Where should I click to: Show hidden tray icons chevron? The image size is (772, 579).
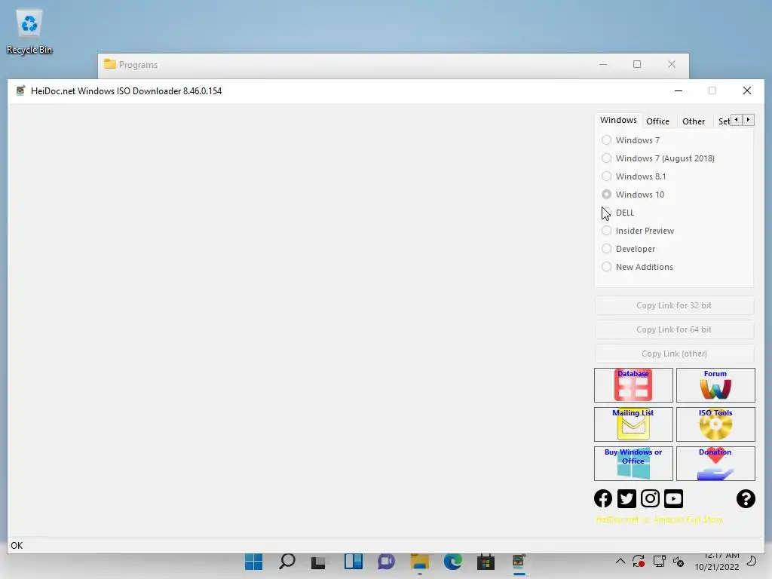click(x=620, y=561)
